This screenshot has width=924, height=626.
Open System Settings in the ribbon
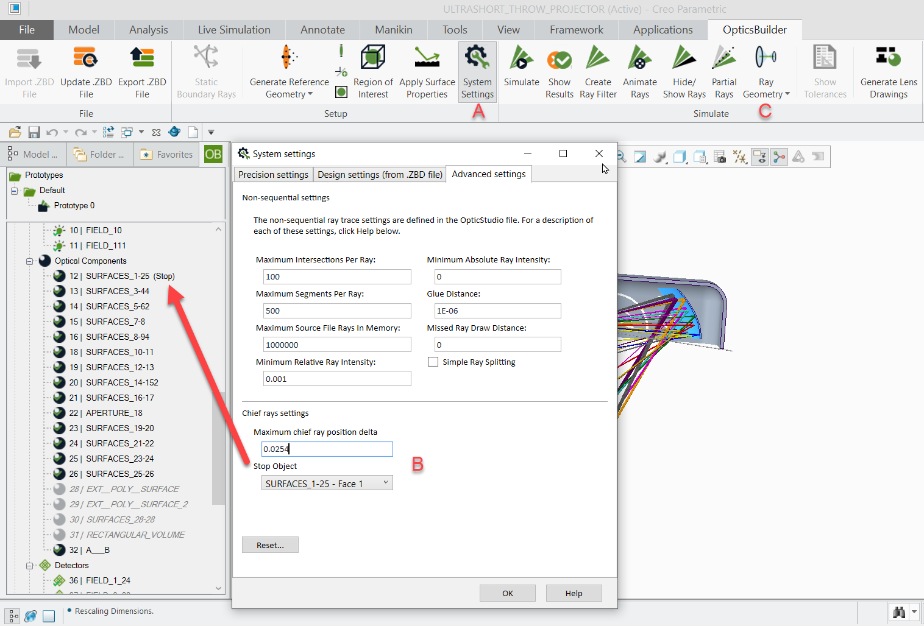(477, 72)
